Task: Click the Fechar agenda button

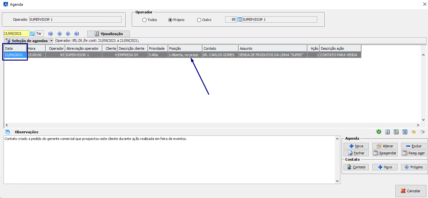Action: click(x=356, y=153)
